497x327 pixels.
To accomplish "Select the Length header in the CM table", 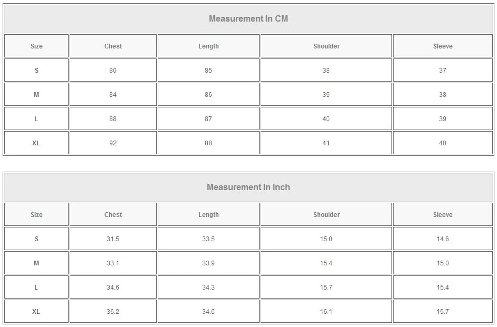I will (208, 46).
